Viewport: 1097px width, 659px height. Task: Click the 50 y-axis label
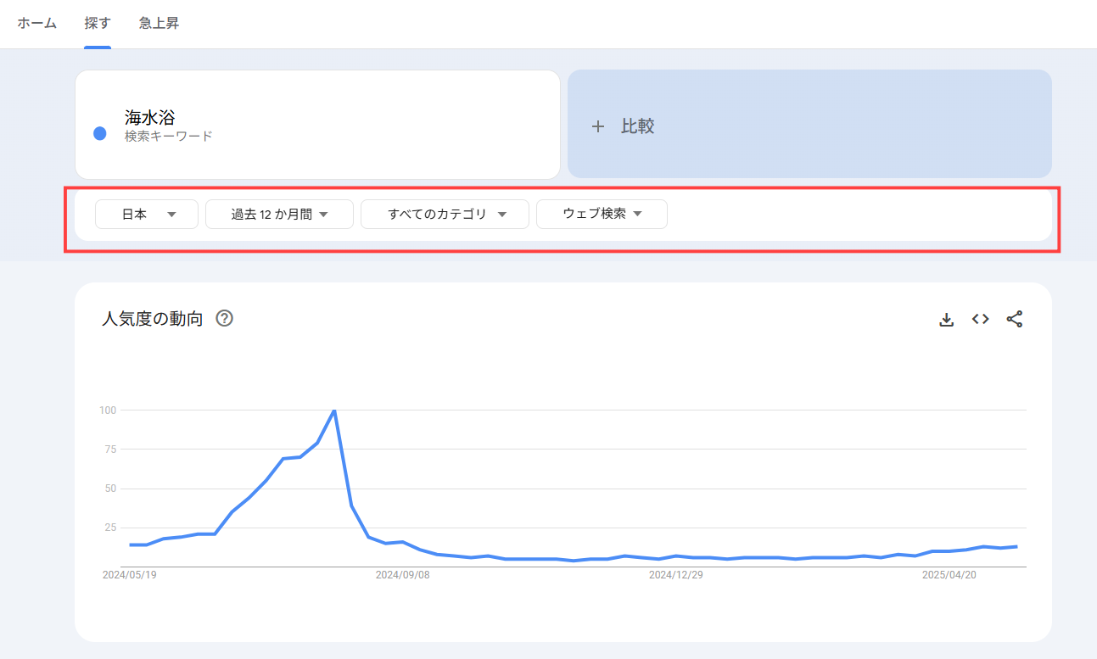tap(110, 489)
